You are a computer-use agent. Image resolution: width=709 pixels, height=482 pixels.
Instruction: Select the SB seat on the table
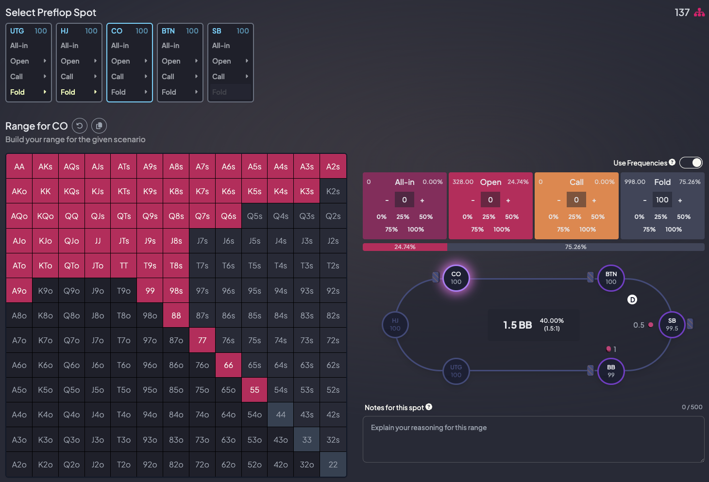[x=672, y=325]
